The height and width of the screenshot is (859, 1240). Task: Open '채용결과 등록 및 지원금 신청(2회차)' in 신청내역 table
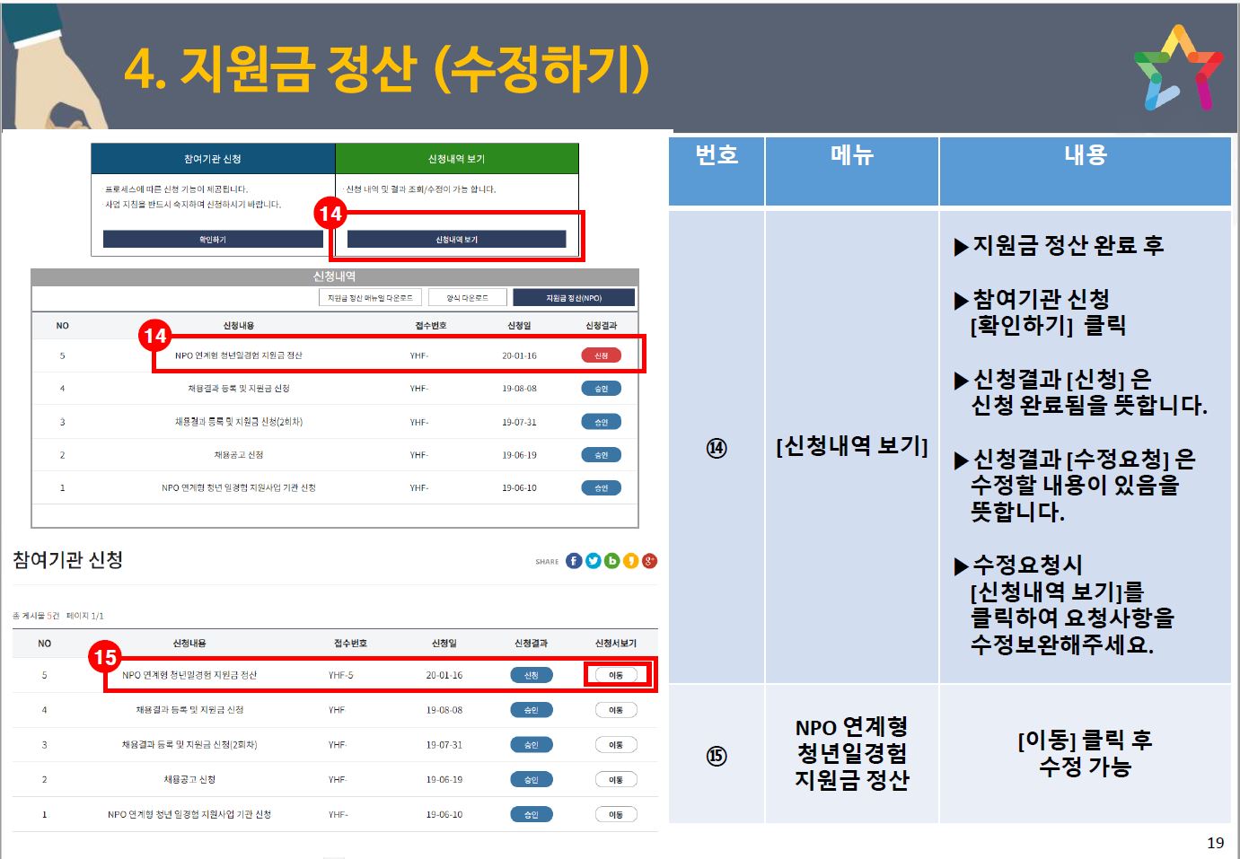point(239,422)
